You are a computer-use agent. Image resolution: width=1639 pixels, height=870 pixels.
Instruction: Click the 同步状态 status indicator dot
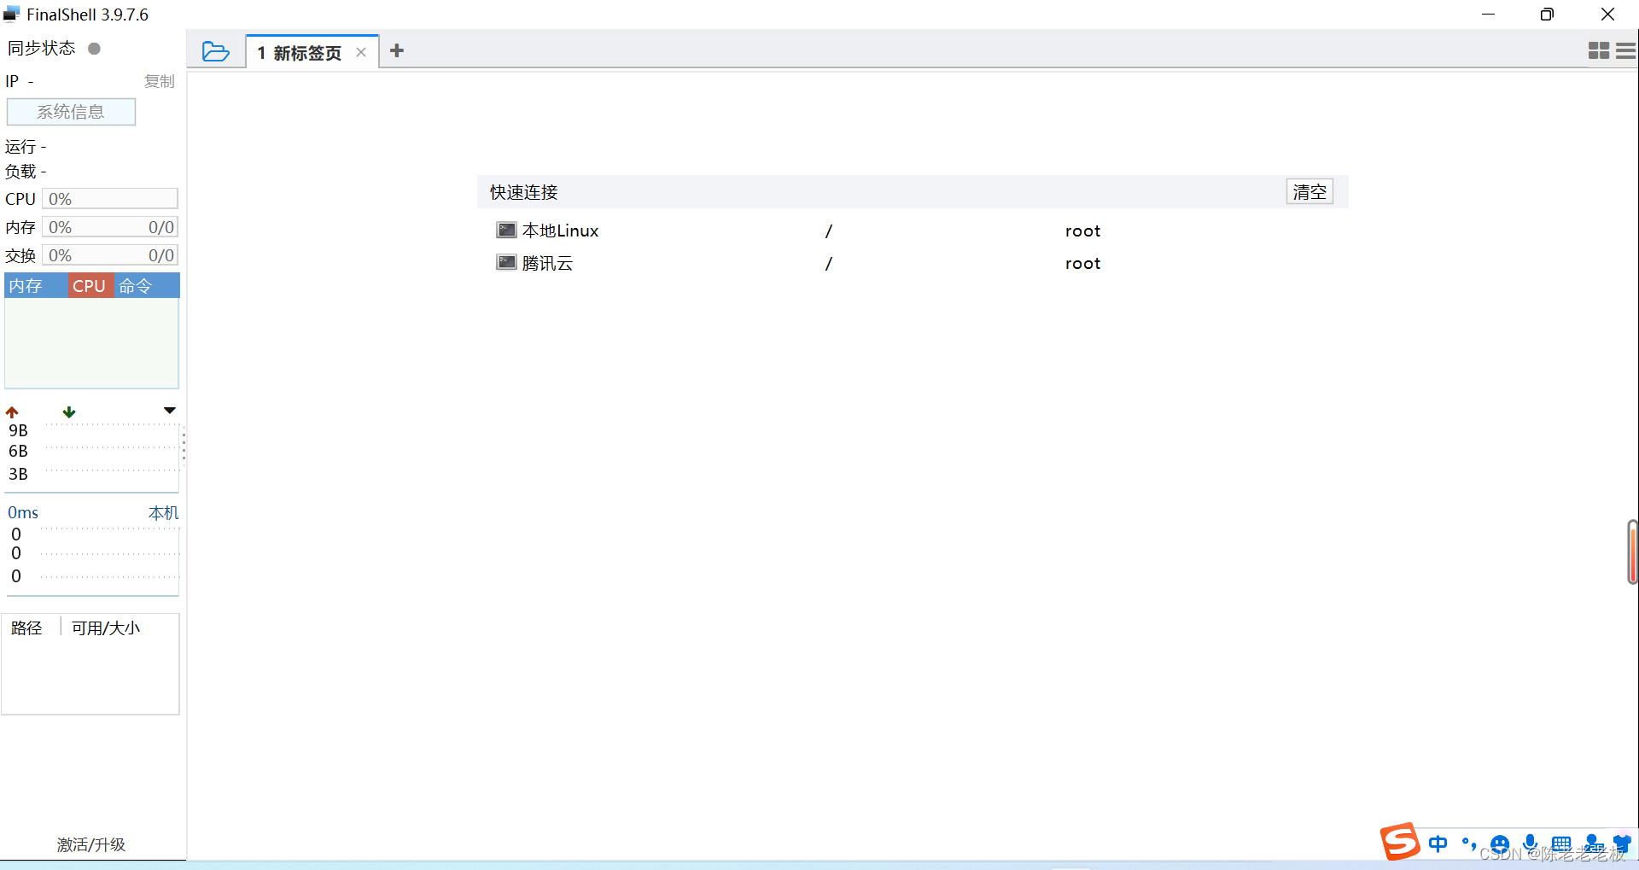pos(94,48)
